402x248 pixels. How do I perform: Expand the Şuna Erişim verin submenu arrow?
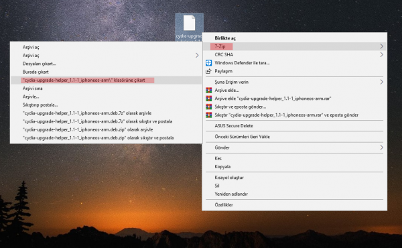(381, 82)
